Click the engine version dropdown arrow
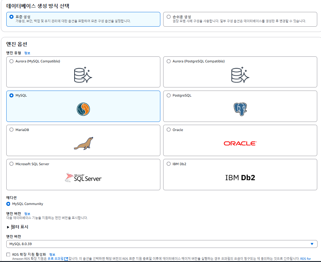The image size is (321, 262). tap(312, 244)
